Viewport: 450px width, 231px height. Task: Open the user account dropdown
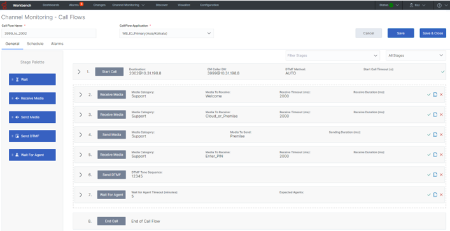(418, 5)
